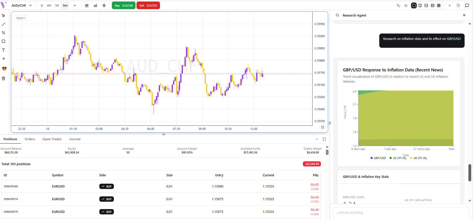Click the red Sell 0.55755 button
This screenshot has height=220, width=473.
pyautogui.click(x=148, y=6)
